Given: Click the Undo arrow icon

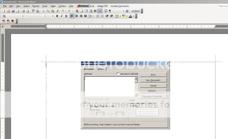Looking at the screenshot, I should tap(63, 11).
